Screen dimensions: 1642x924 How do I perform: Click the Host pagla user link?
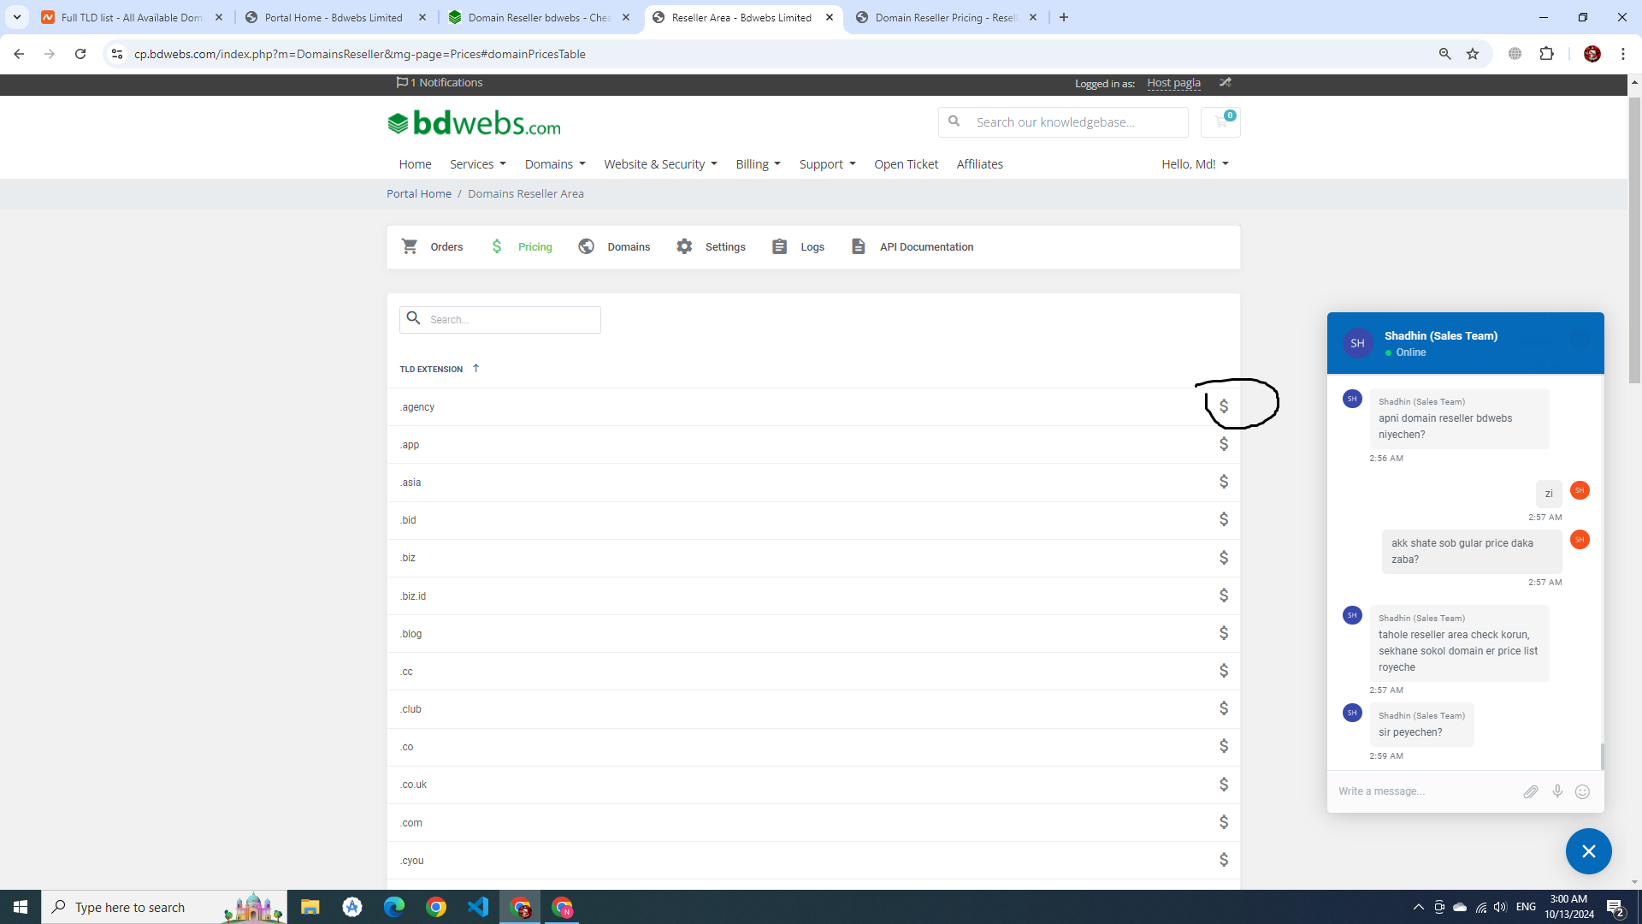click(x=1173, y=83)
